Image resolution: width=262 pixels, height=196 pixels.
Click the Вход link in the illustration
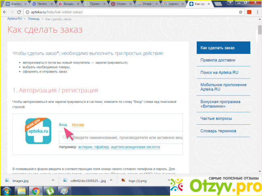[x=63, y=125]
